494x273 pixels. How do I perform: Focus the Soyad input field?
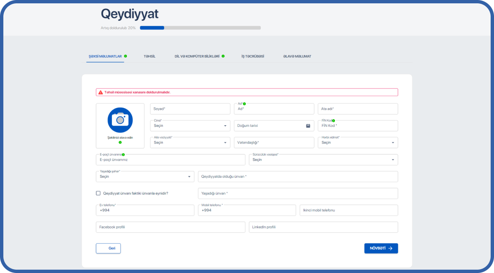click(x=190, y=109)
